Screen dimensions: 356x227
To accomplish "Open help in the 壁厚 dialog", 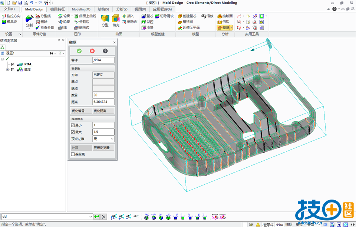I will point(105,51).
